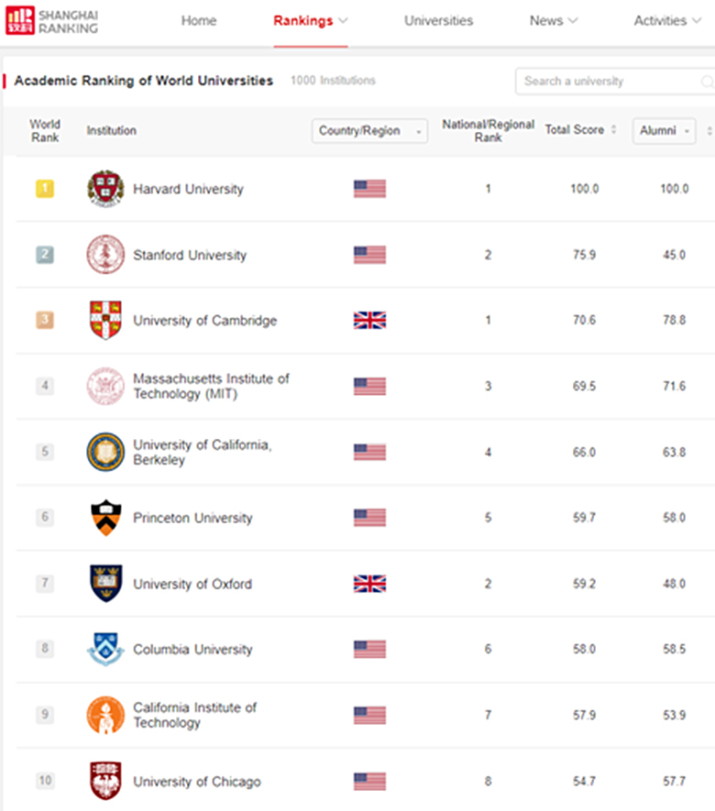Expand the News menu

click(x=554, y=21)
